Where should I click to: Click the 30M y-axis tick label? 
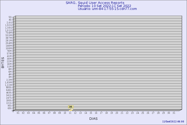pyautogui.click(x=9, y=59)
